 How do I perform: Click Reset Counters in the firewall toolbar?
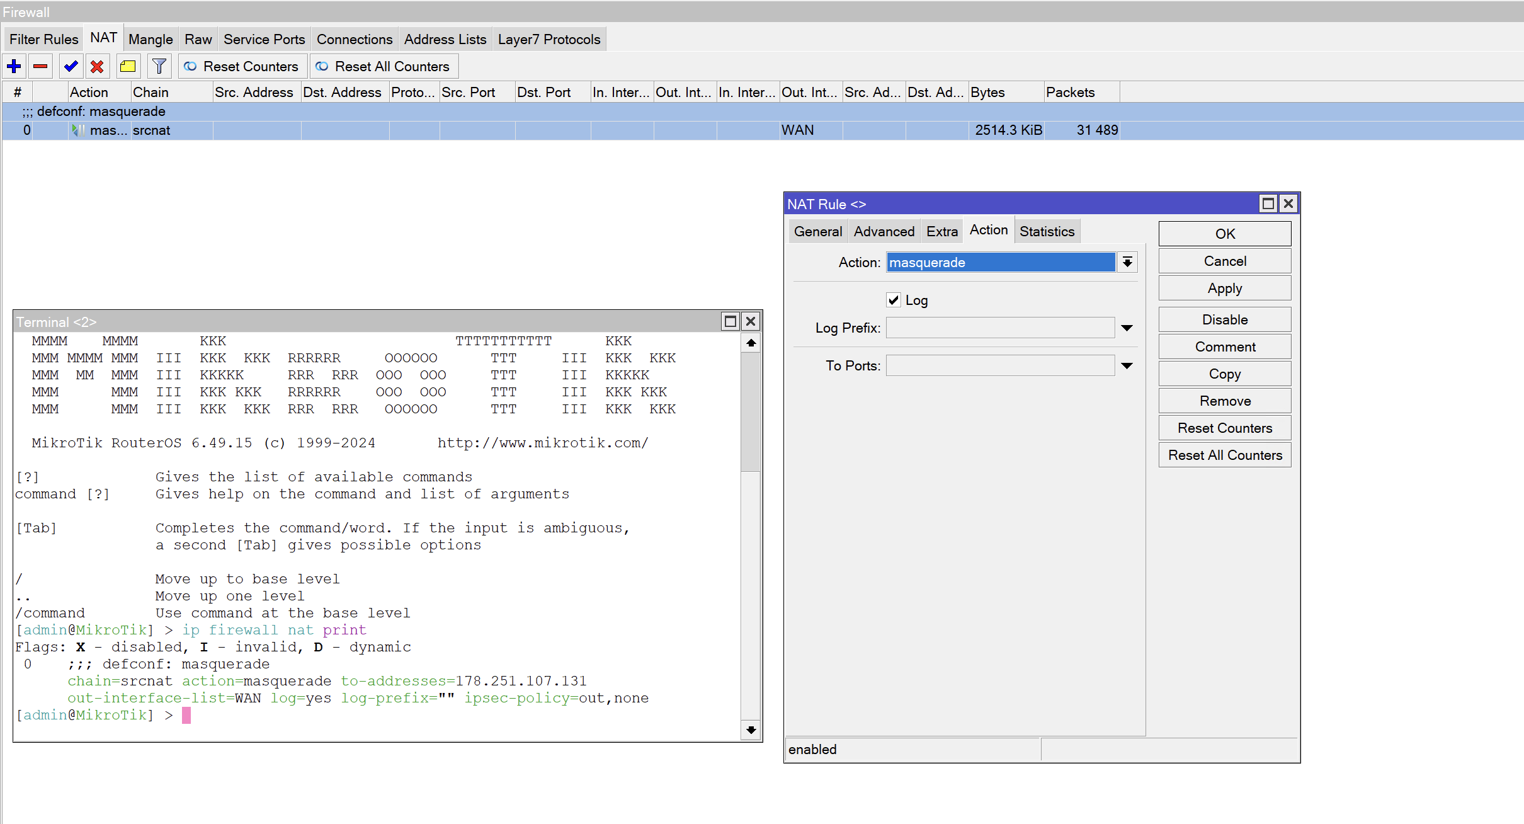point(242,66)
